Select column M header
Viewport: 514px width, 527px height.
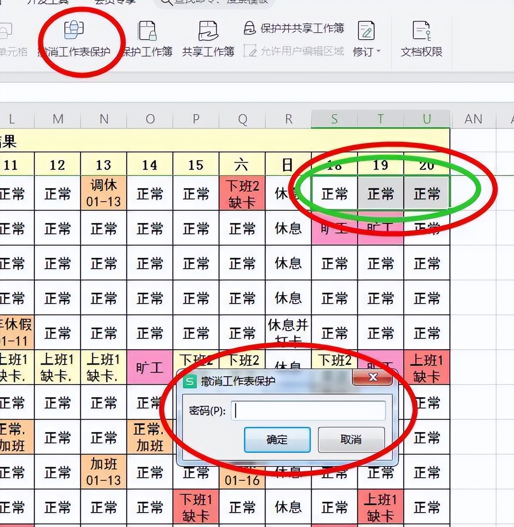[57, 119]
